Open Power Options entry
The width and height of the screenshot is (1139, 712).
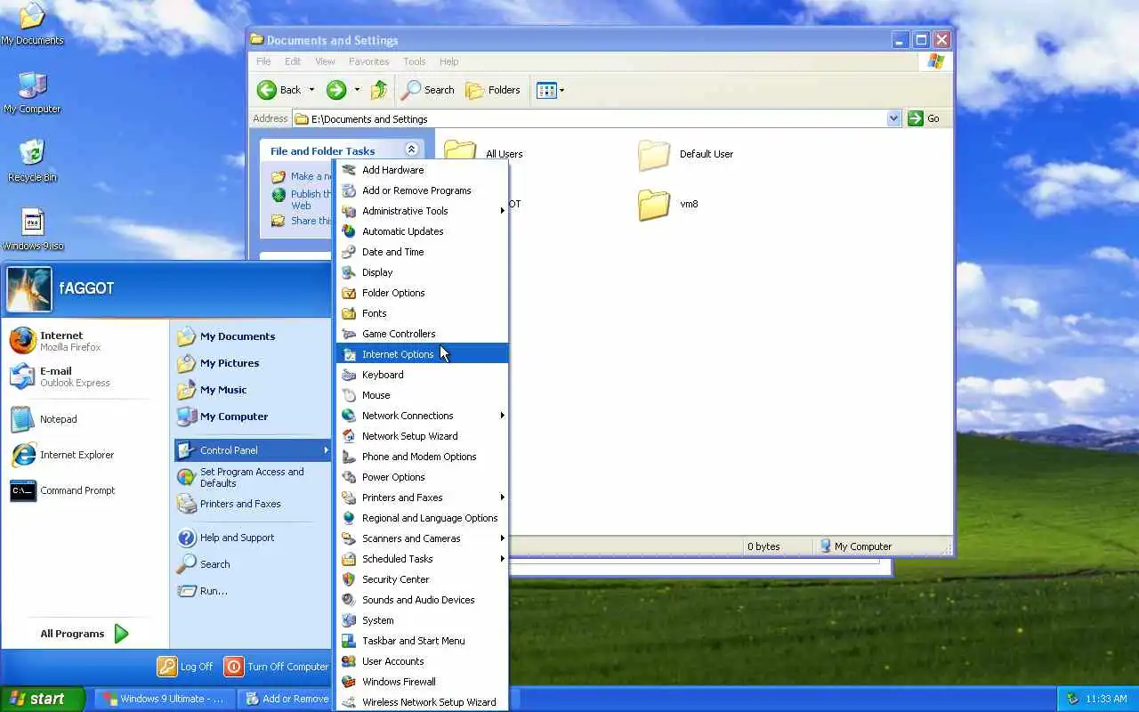(423, 477)
